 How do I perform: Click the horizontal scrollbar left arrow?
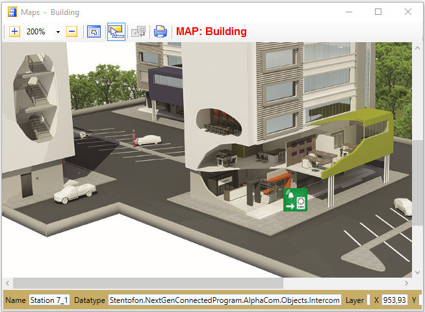coord(7,283)
